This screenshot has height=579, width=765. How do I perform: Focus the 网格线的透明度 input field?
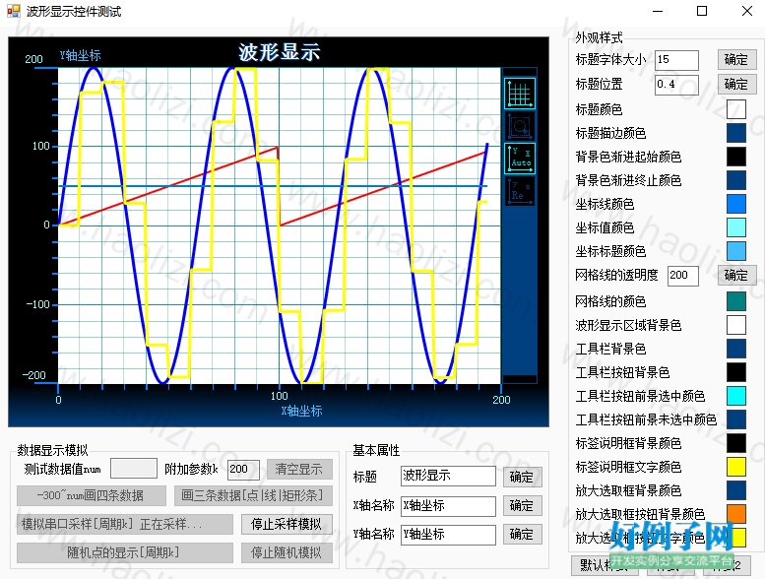tap(683, 276)
